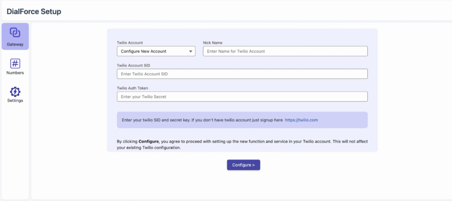Click the Twilio Account SID field
The image size is (452, 201).
(x=242, y=74)
